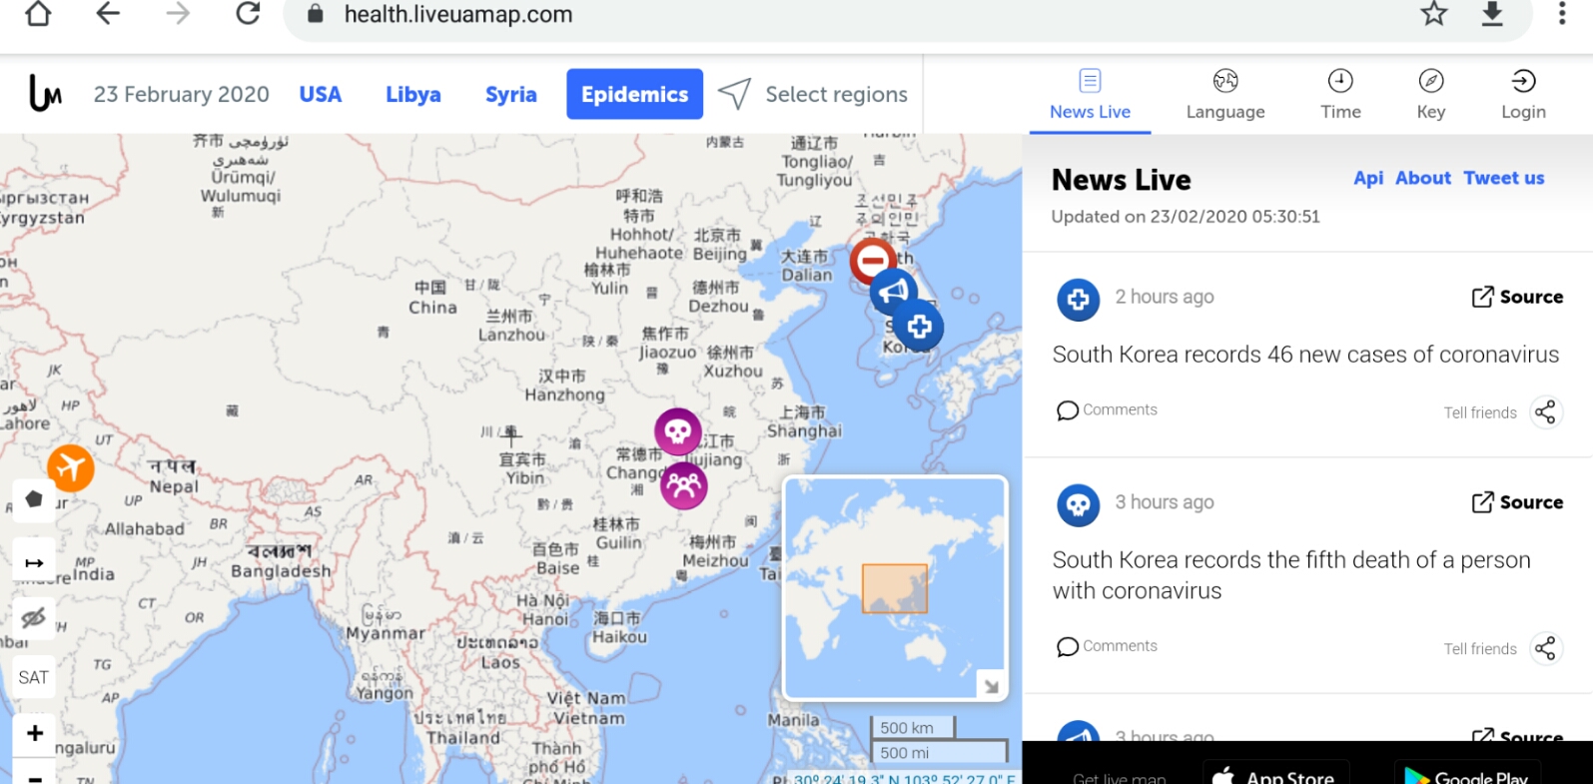This screenshot has width=1593, height=784.
Task: Open the App Store download badge
Action: [1276, 772]
